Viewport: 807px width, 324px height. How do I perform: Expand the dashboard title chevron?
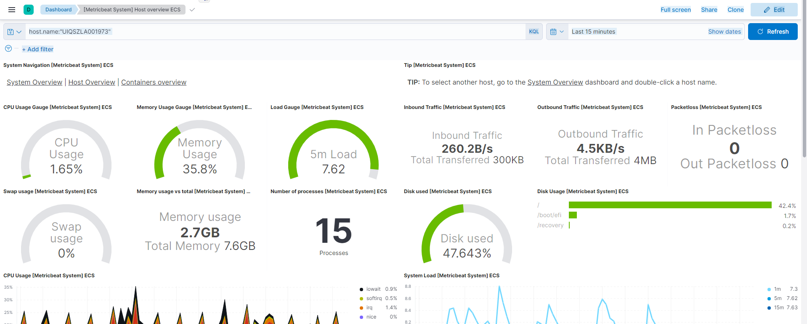(192, 10)
